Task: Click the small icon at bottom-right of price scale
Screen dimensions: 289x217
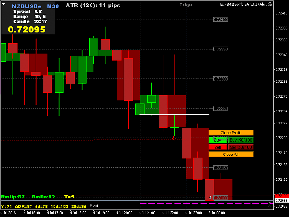Action: [270, 205]
